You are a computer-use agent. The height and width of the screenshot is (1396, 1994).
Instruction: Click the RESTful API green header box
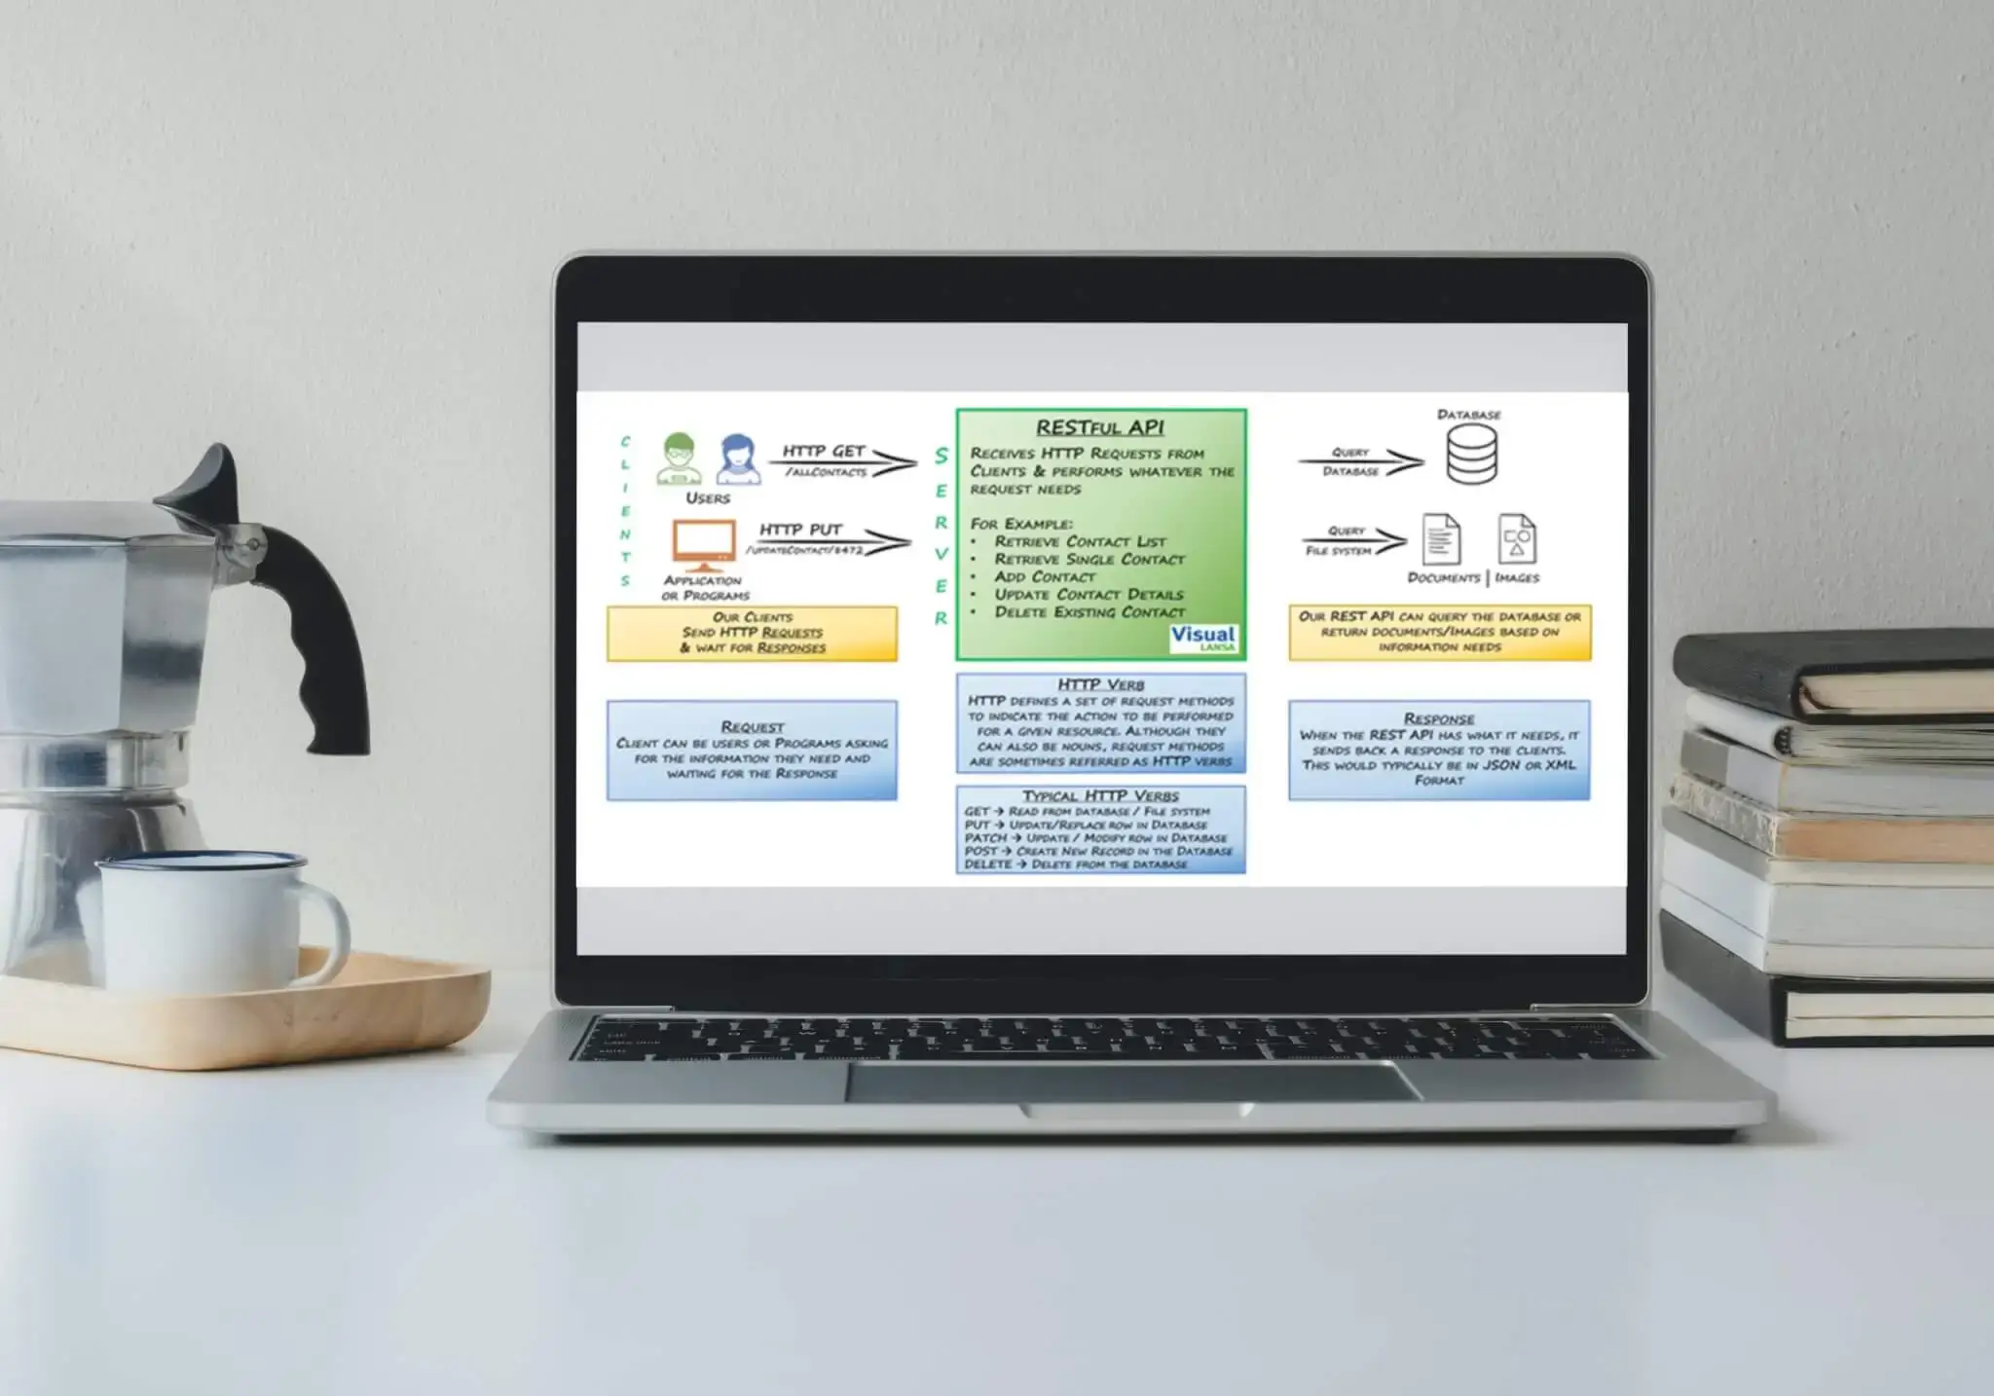tap(1100, 422)
